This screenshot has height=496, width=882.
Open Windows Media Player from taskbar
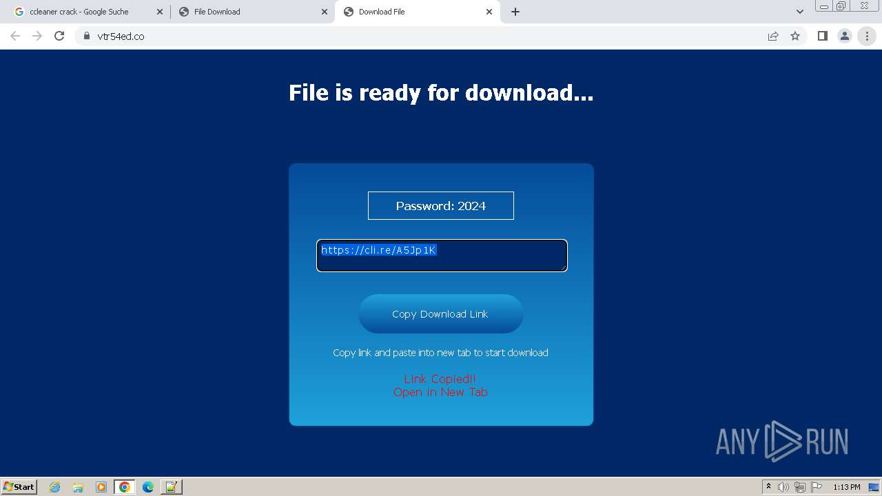(x=101, y=487)
